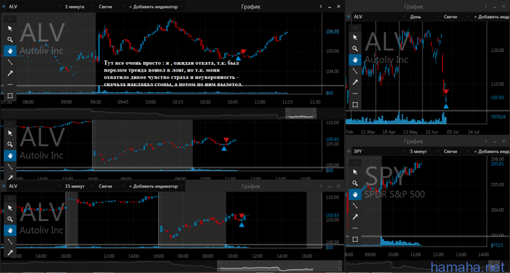The height and width of the screenshot is (273, 510).
Task: Open the '15 минут' timeframe dropdown
Action: (79, 186)
